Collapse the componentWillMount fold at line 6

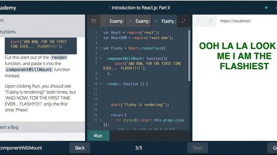[x=101, y=59]
